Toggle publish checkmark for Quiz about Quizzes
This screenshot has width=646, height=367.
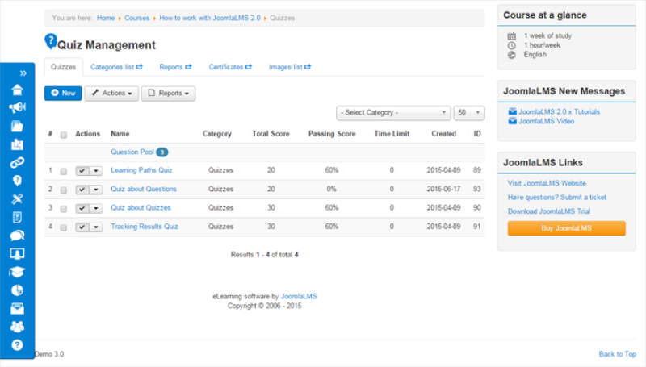click(82, 208)
